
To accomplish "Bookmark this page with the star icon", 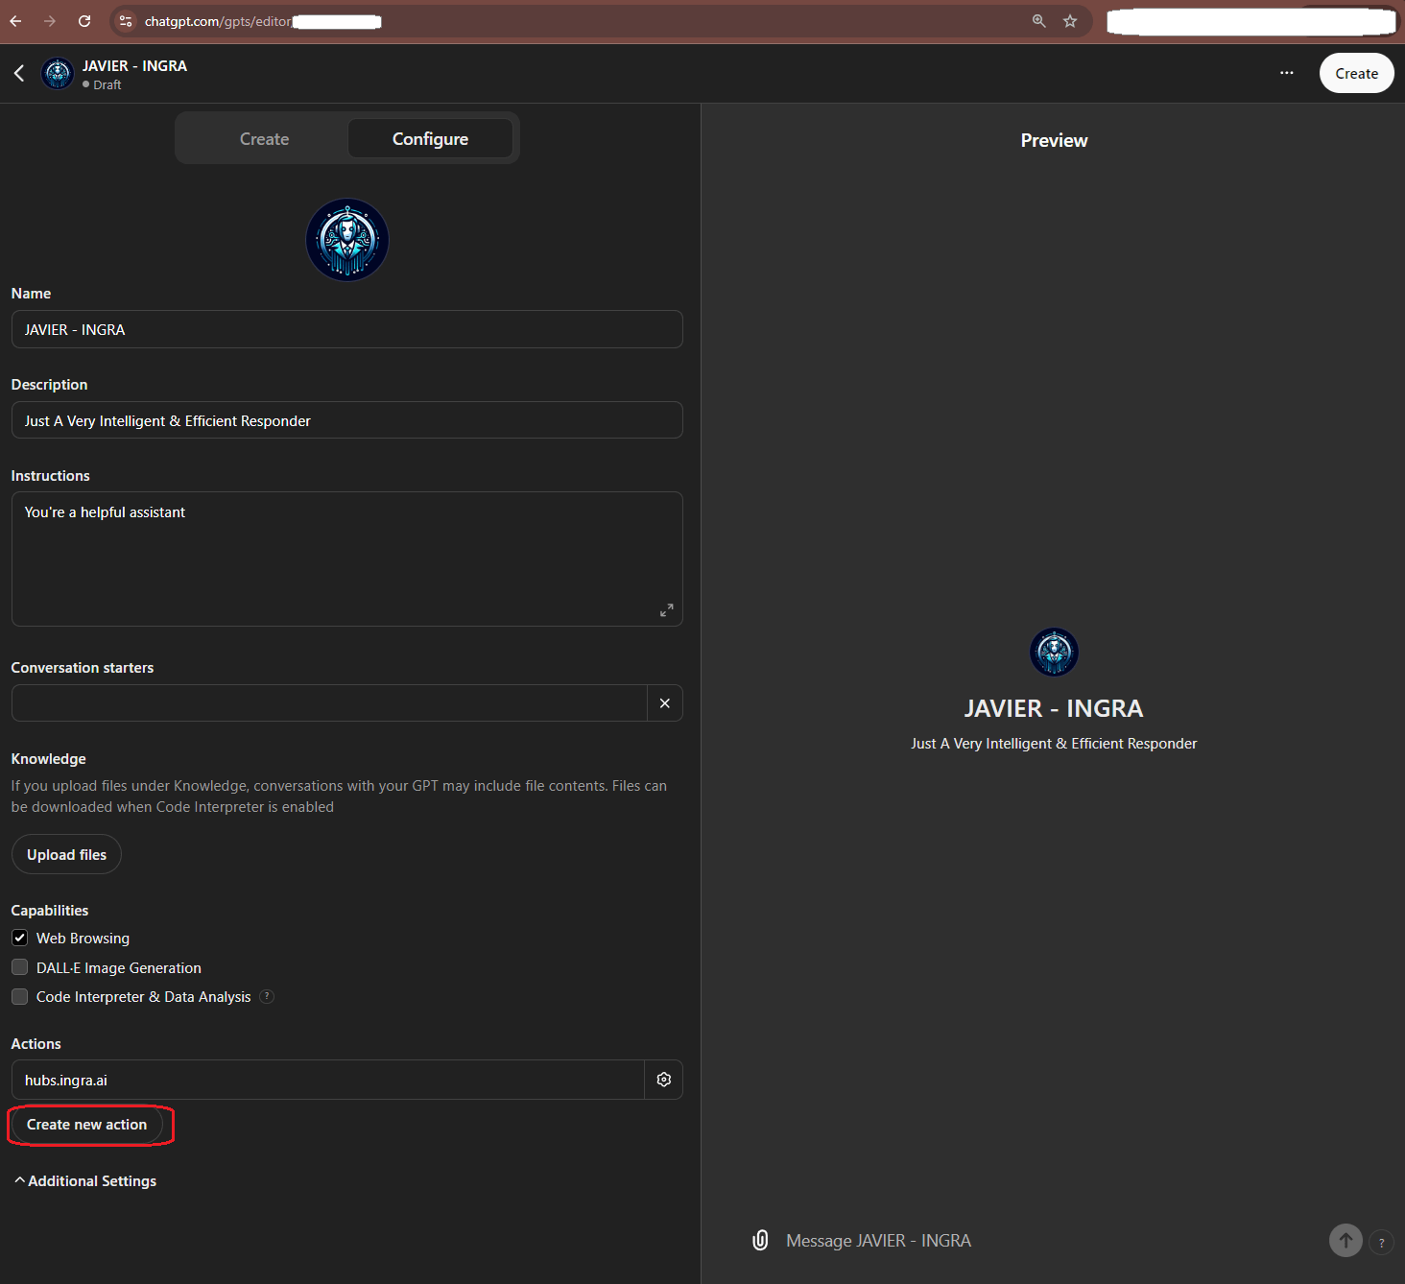I will (1070, 21).
